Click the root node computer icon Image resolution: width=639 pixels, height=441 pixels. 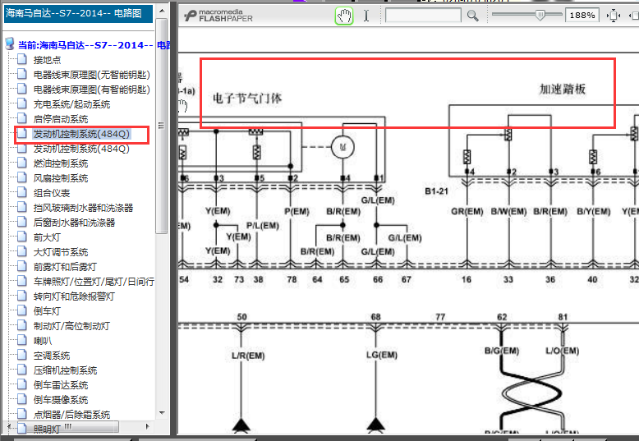pyautogui.click(x=10, y=44)
